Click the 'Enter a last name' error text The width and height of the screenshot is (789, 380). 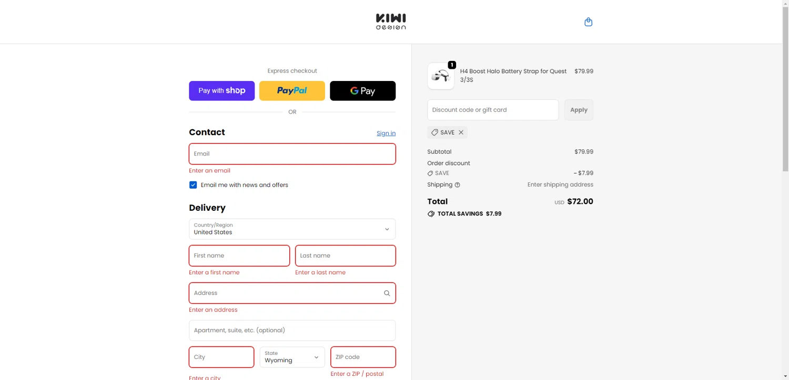tap(320, 272)
